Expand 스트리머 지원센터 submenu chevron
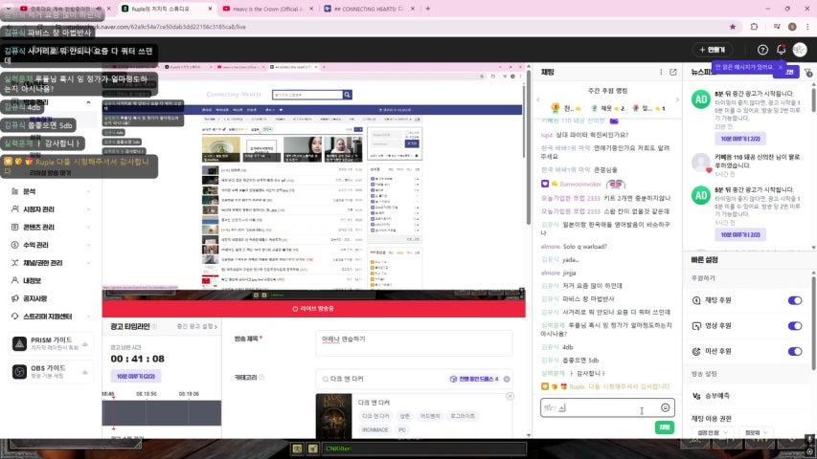This screenshot has width=817, height=459. pyautogui.click(x=88, y=316)
